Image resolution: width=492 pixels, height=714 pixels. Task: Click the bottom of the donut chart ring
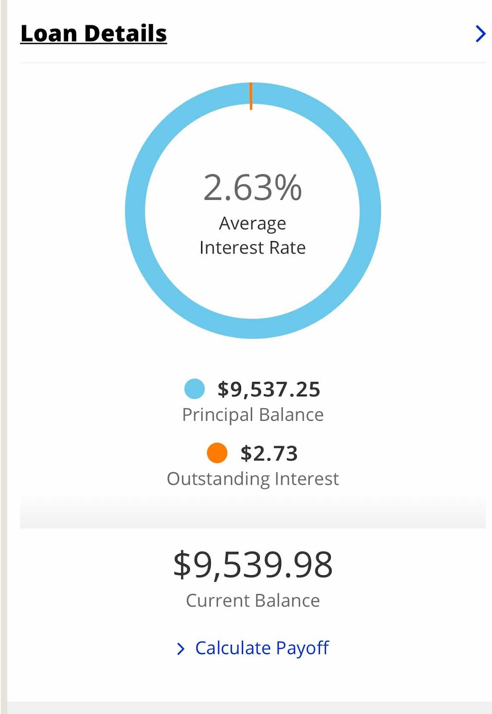[x=253, y=329]
